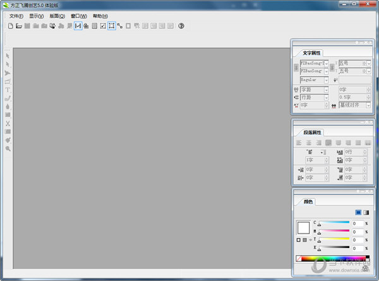This screenshot has height=281, width=379.
Task: Click the Open File folder icon
Action: click(x=19, y=26)
